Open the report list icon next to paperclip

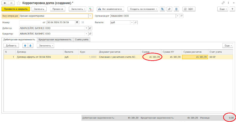pyautogui.click(x=176, y=9)
